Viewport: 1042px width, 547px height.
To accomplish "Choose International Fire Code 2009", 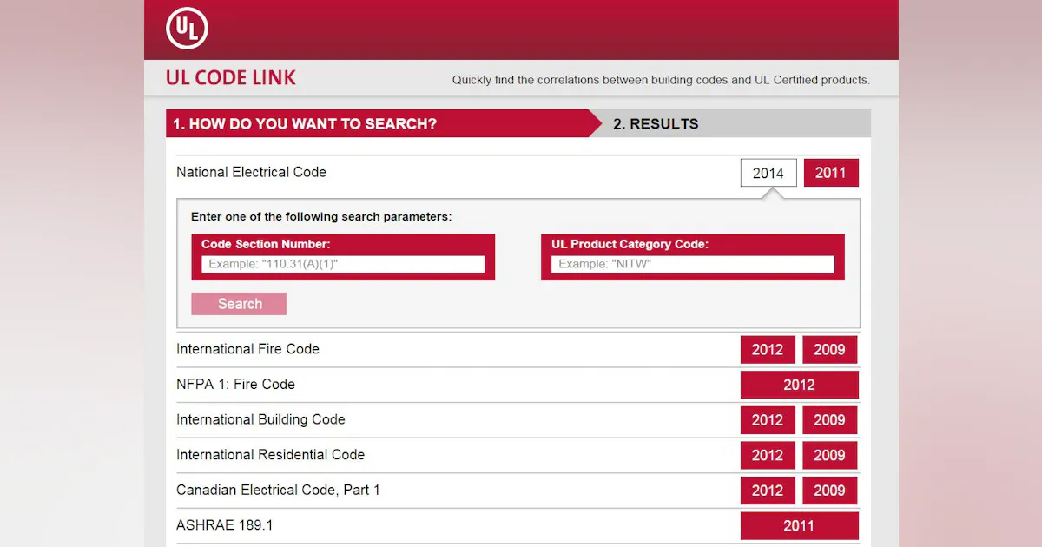I will coord(830,350).
